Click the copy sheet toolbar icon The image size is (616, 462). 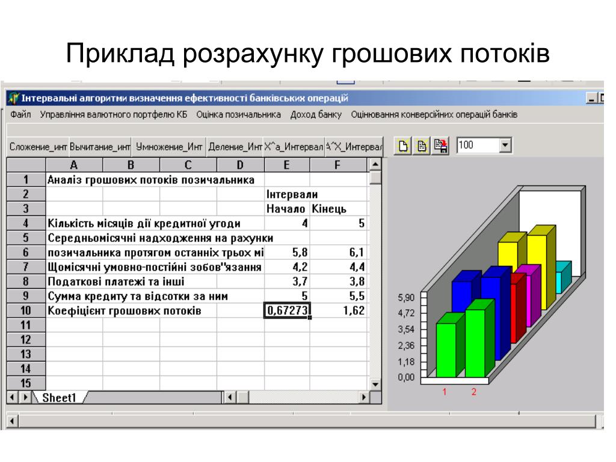click(422, 146)
